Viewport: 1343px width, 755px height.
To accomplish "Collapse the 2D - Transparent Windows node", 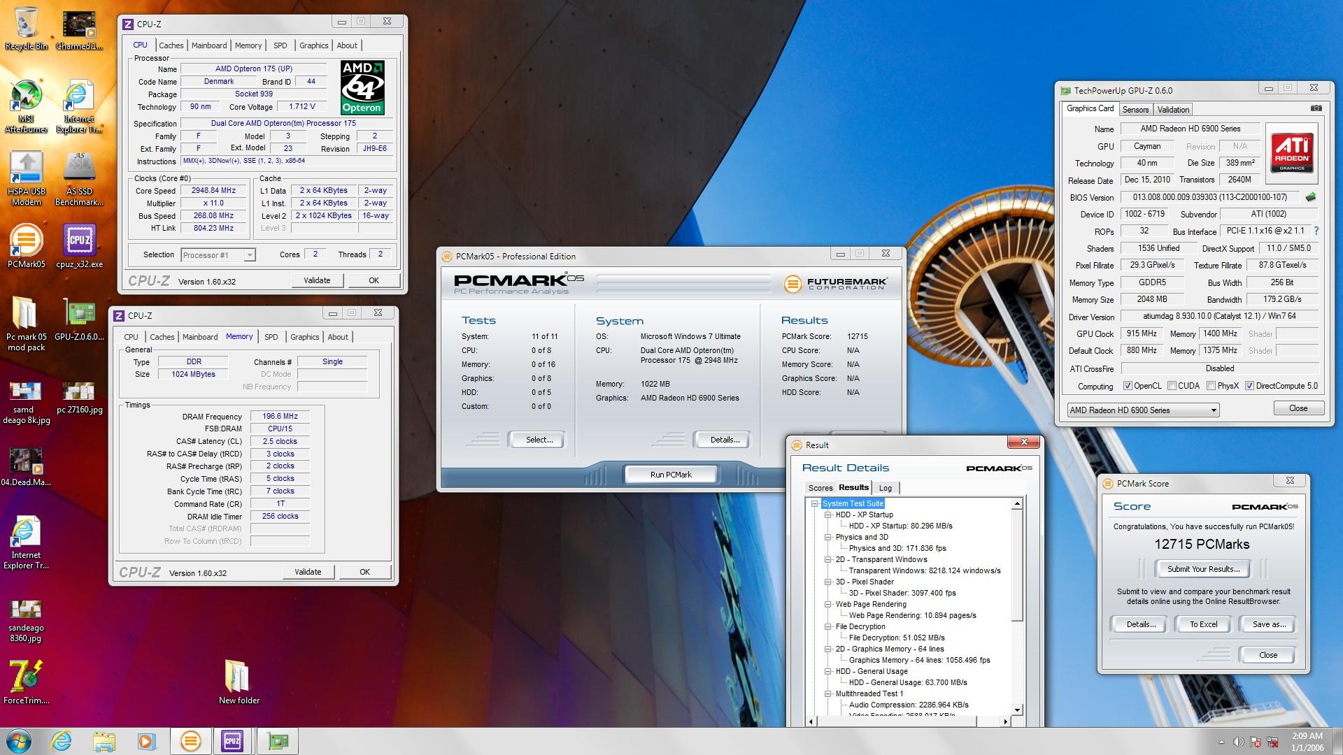I will coord(828,559).
